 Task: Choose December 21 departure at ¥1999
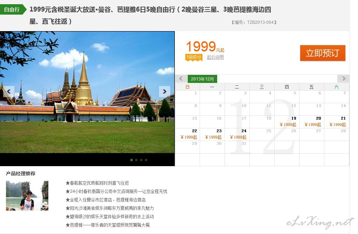click(337, 122)
